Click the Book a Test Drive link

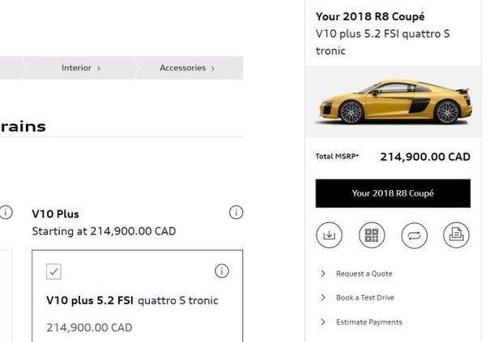click(365, 298)
